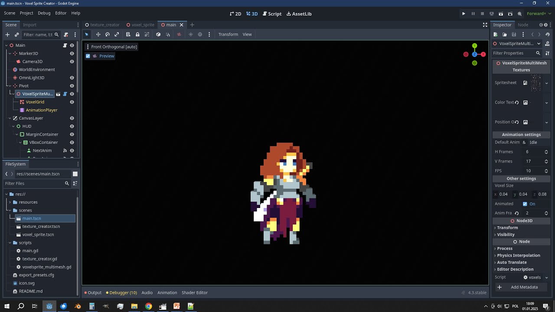Open the Debug menu
Image resolution: width=555 pixels, height=312 pixels.
point(44,13)
